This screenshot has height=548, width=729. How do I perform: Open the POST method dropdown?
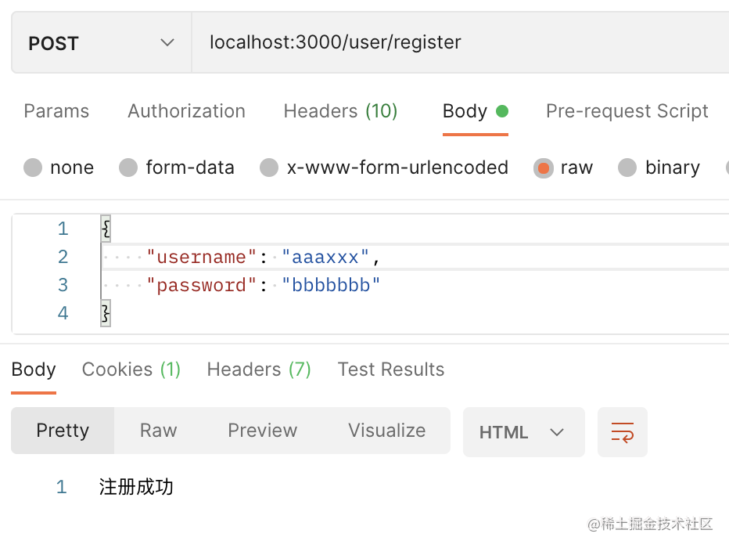[102, 42]
